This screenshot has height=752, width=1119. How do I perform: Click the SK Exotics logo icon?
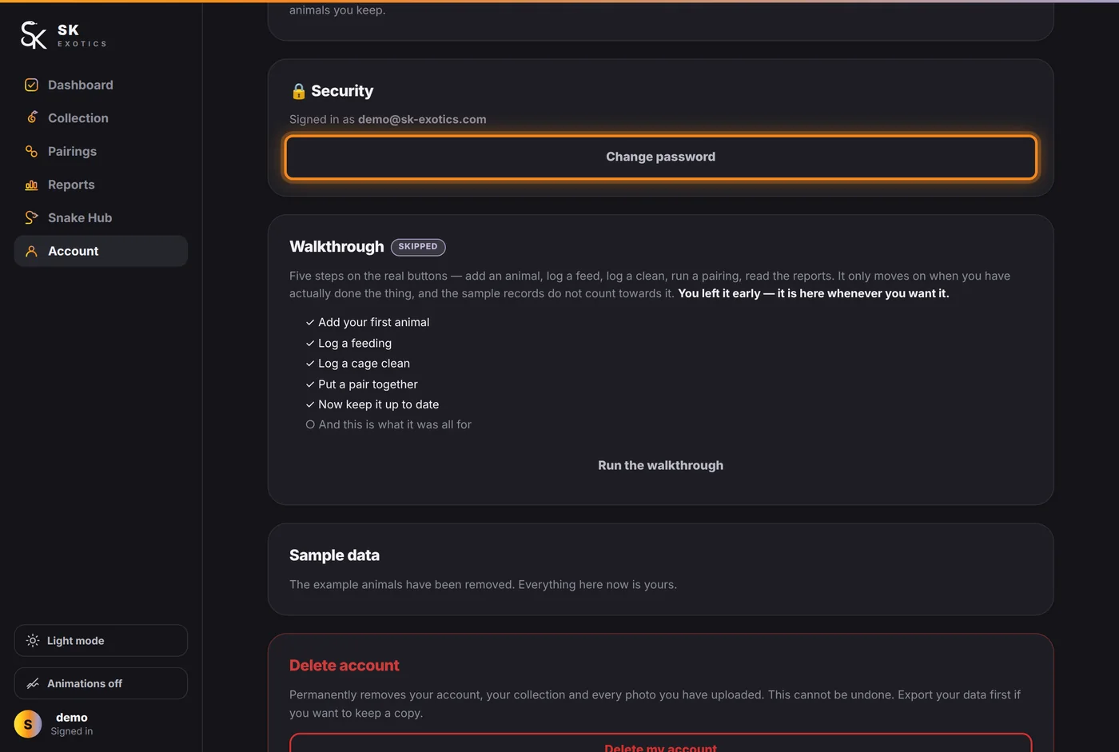[x=34, y=35]
